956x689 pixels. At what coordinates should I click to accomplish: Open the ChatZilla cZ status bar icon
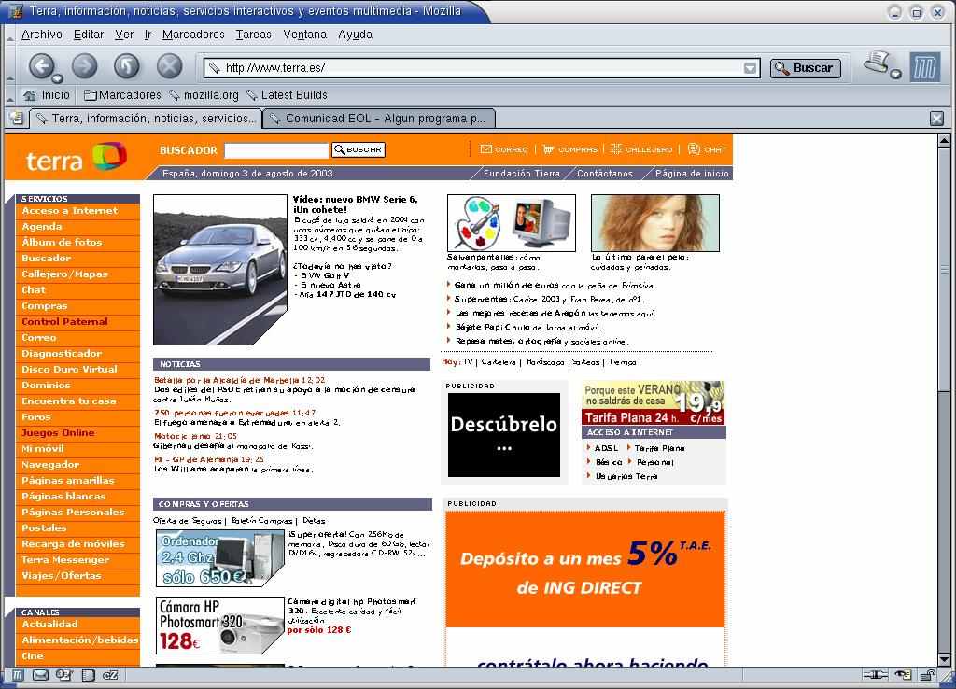click(110, 675)
